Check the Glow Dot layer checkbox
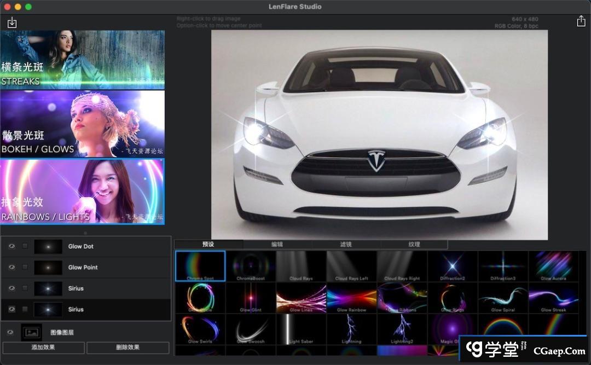Screen dimensions: 591x365 pos(25,246)
